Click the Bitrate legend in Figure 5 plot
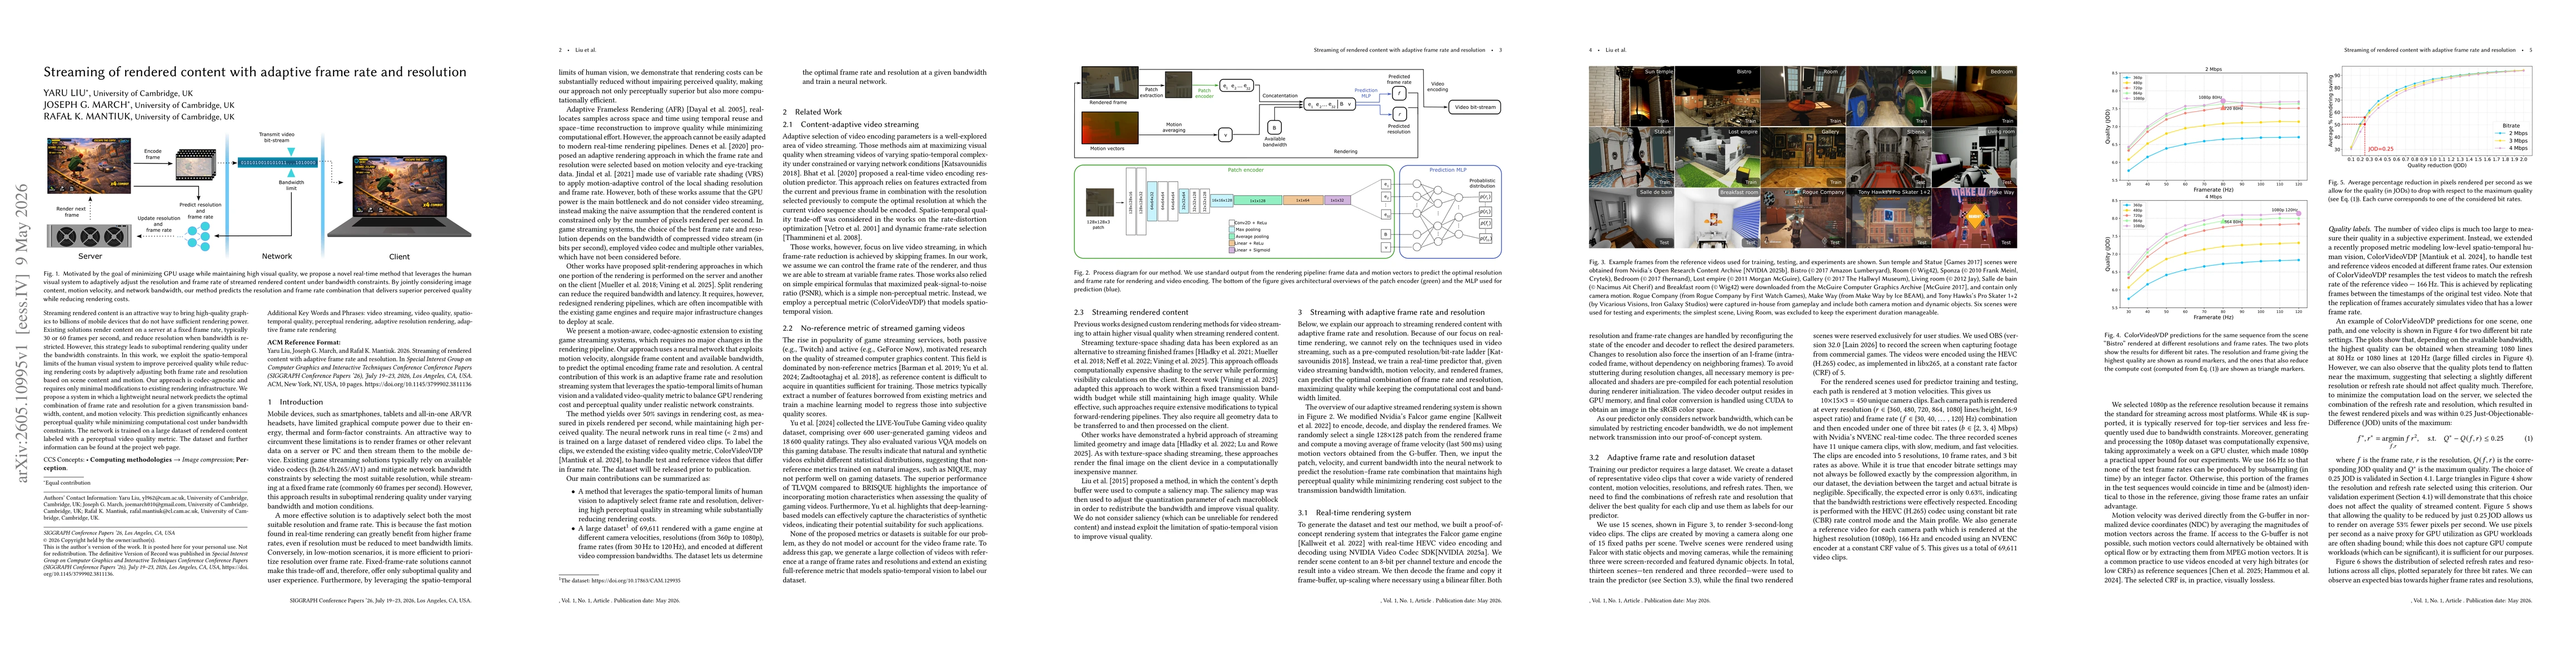This screenshot has width=2576, height=667. click(x=2511, y=137)
